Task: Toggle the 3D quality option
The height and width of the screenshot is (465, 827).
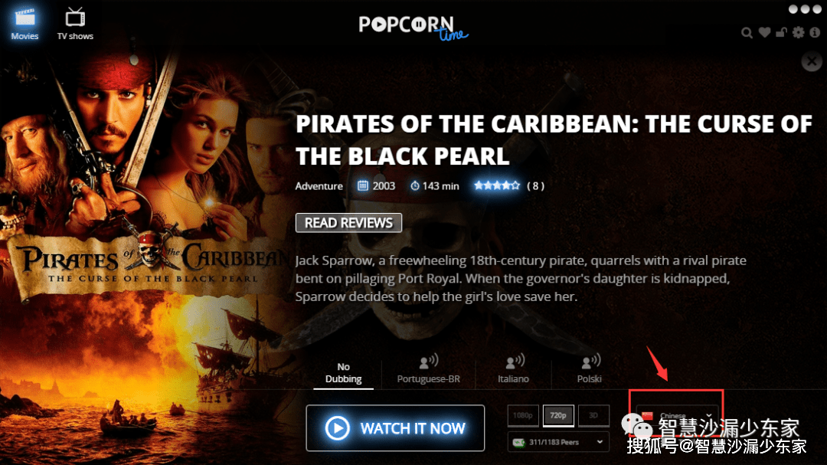Action: tap(593, 415)
